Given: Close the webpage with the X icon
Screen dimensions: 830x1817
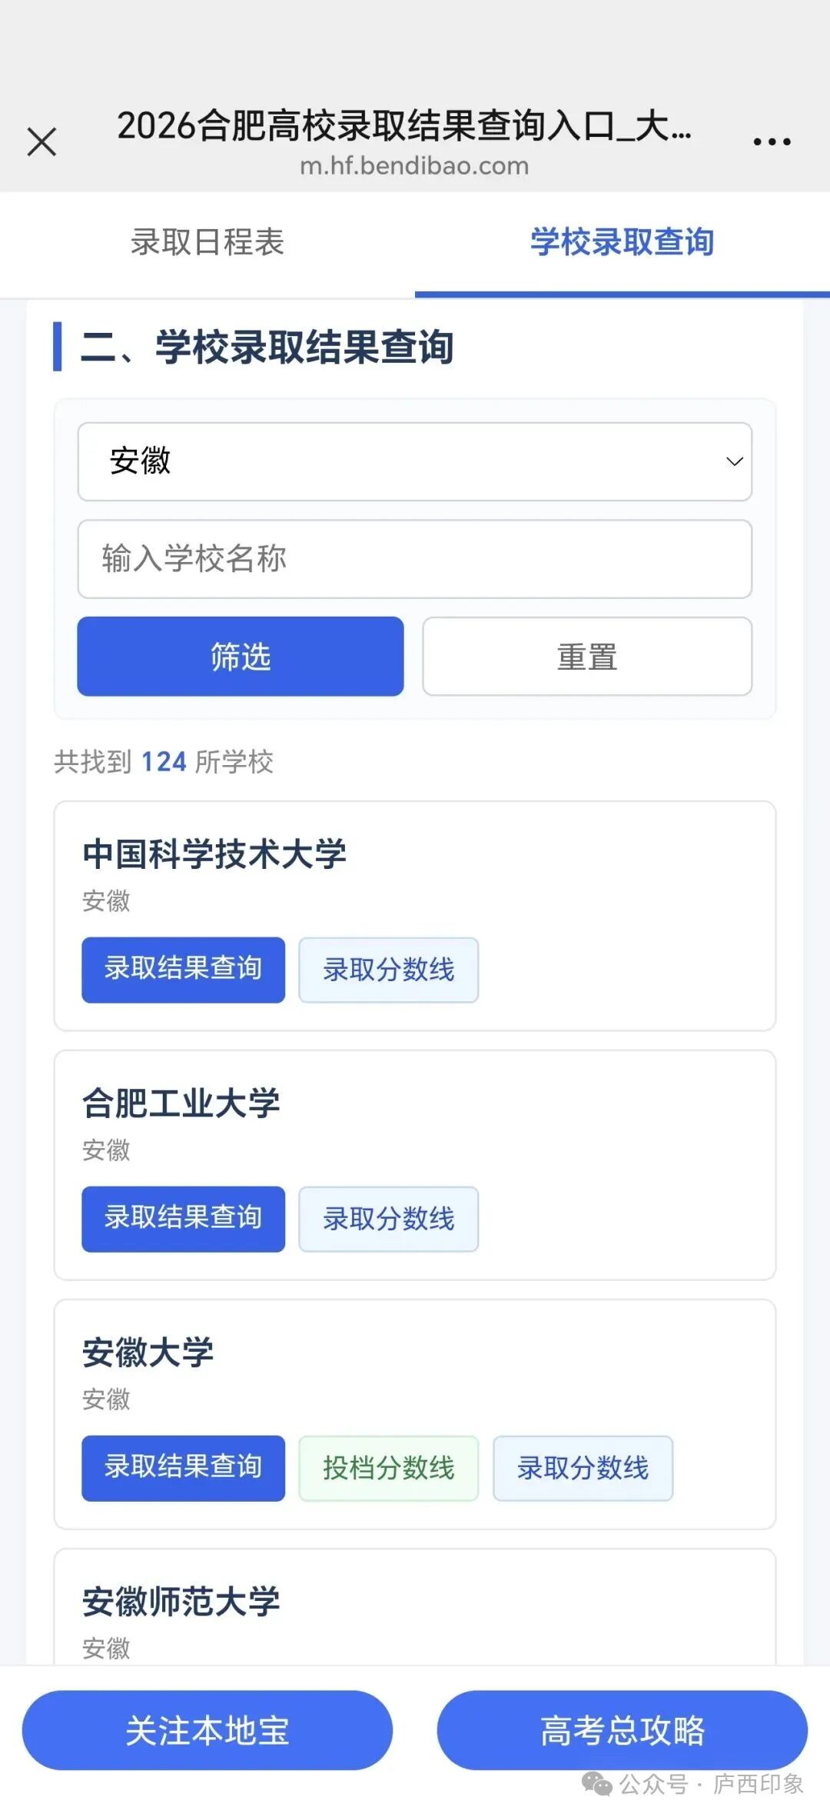Looking at the screenshot, I should coord(41,141).
